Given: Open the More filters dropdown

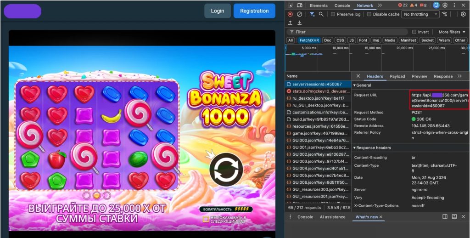Looking at the screenshot, I should (452, 32).
